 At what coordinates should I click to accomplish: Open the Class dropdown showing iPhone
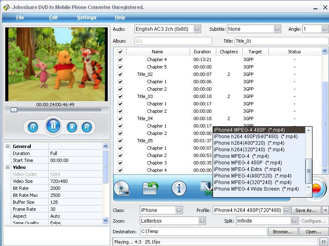pos(178,210)
